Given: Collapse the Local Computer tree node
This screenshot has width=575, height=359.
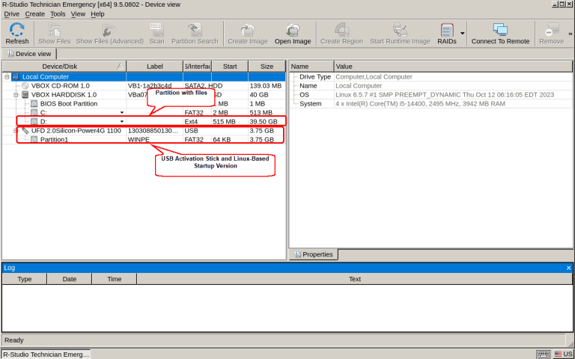Looking at the screenshot, I should (7, 77).
